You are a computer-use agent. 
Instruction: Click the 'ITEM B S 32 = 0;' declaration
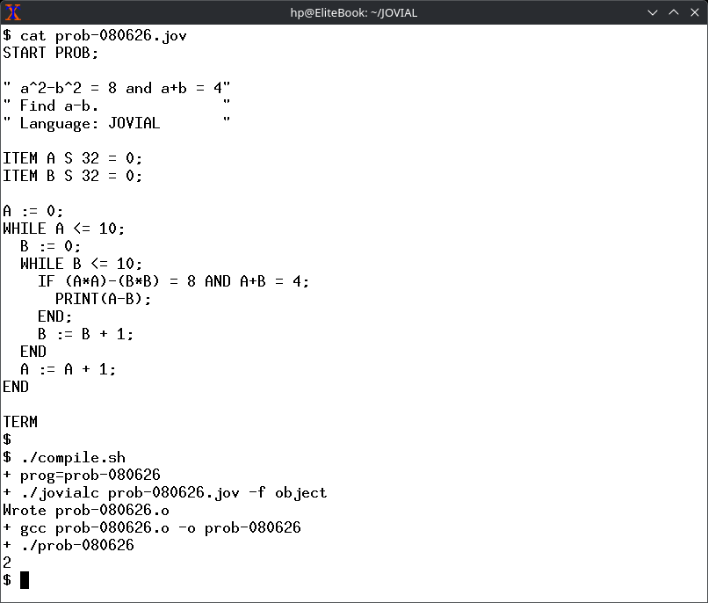click(73, 176)
